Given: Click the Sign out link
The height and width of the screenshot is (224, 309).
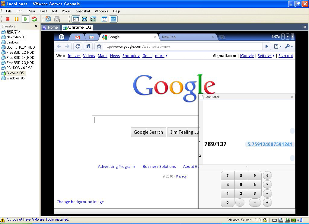Looking at the screenshot, I should click(286, 56).
